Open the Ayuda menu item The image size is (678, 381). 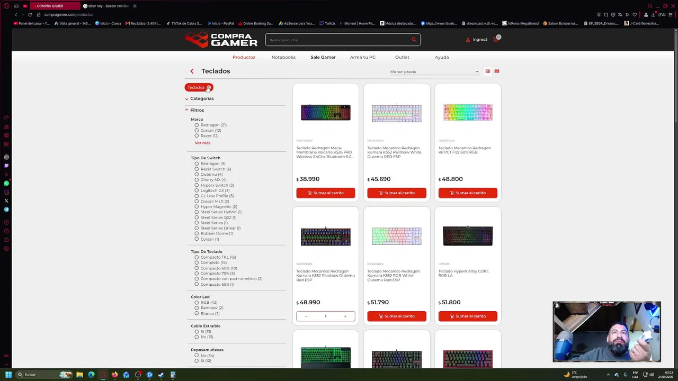click(442, 57)
